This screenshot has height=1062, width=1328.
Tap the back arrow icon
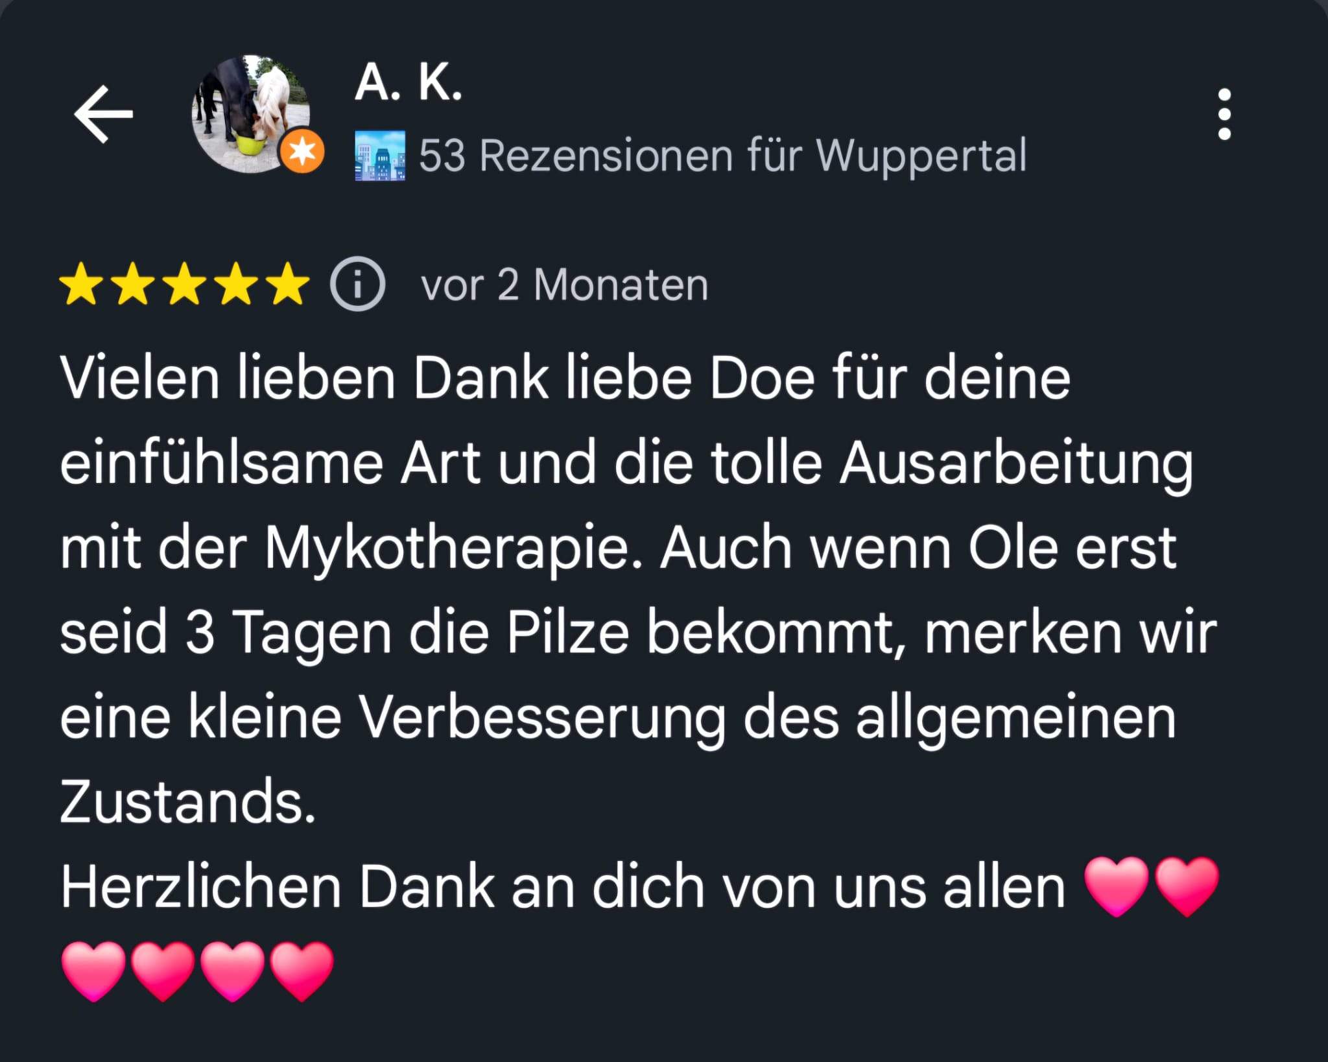pyautogui.click(x=104, y=115)
